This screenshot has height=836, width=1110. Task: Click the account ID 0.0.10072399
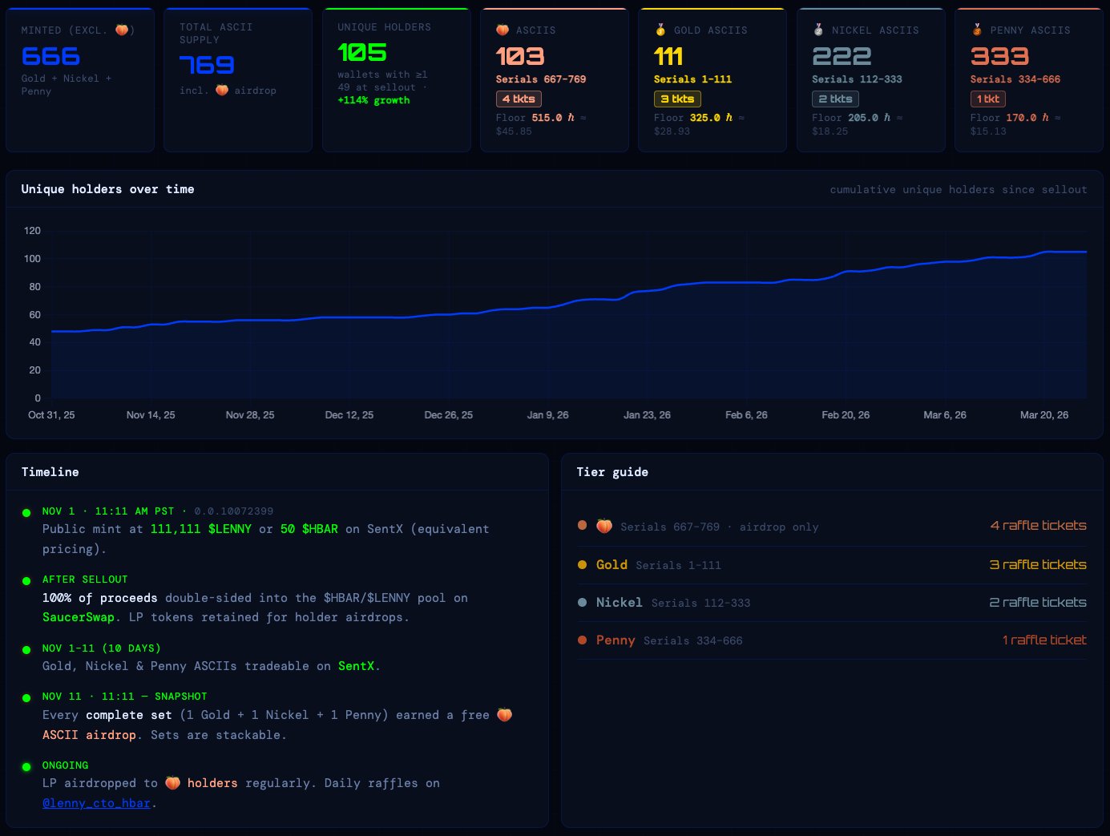click(x=234, y=511)
